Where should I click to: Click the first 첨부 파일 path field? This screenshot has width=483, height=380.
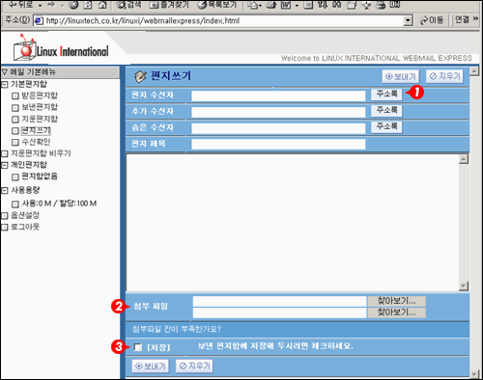[279, 302]
